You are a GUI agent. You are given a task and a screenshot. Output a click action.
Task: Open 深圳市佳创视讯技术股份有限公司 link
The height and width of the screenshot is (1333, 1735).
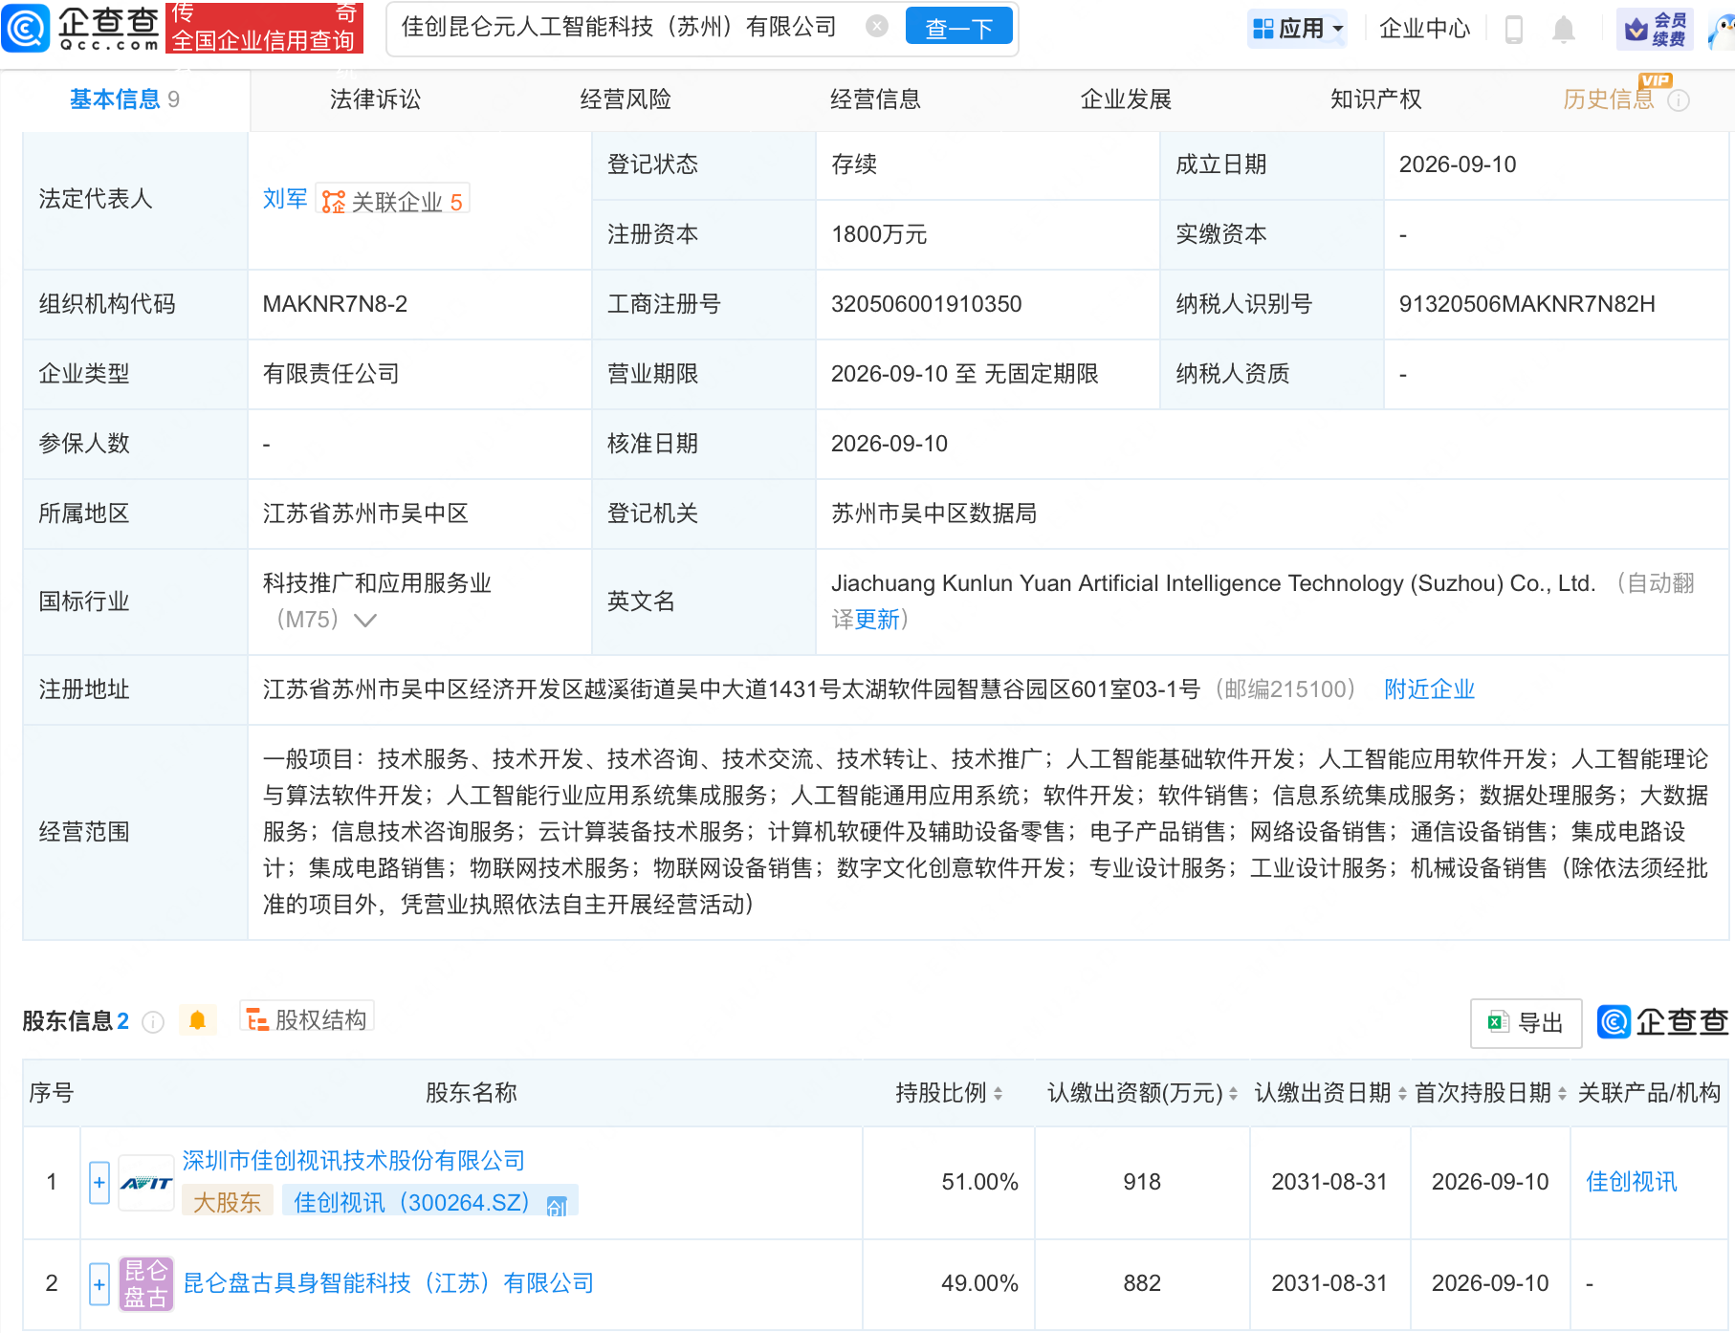click(x=354, y=1161)
